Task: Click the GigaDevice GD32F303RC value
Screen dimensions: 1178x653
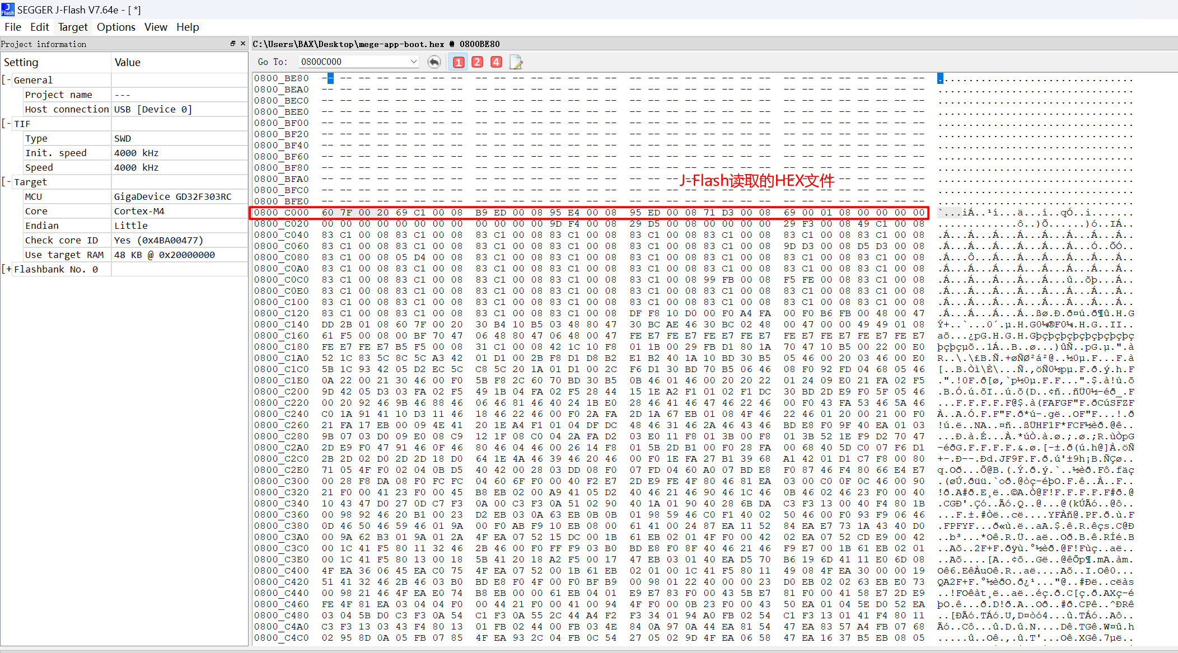Action: click(x=172, y=196)
